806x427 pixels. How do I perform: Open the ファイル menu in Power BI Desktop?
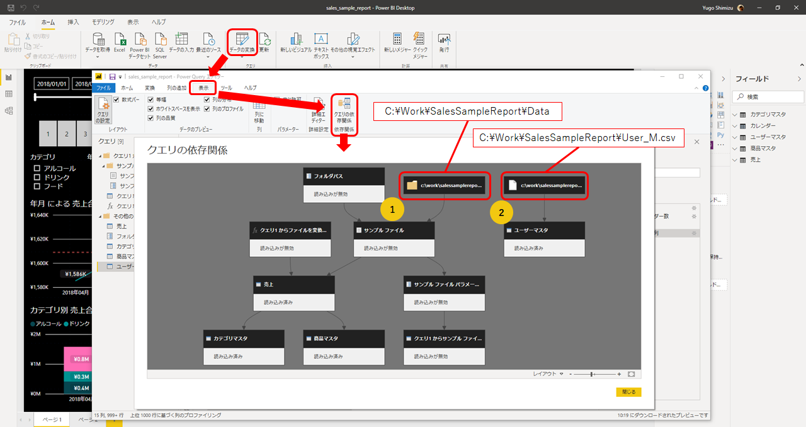point(17,22)
